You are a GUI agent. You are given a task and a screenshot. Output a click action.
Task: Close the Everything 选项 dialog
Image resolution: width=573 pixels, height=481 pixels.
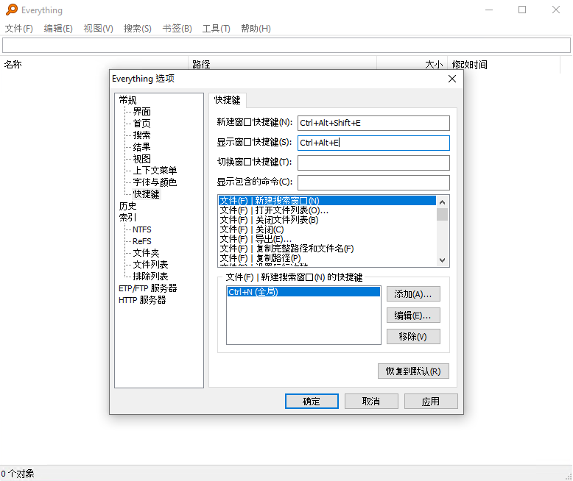click(452, 79)
